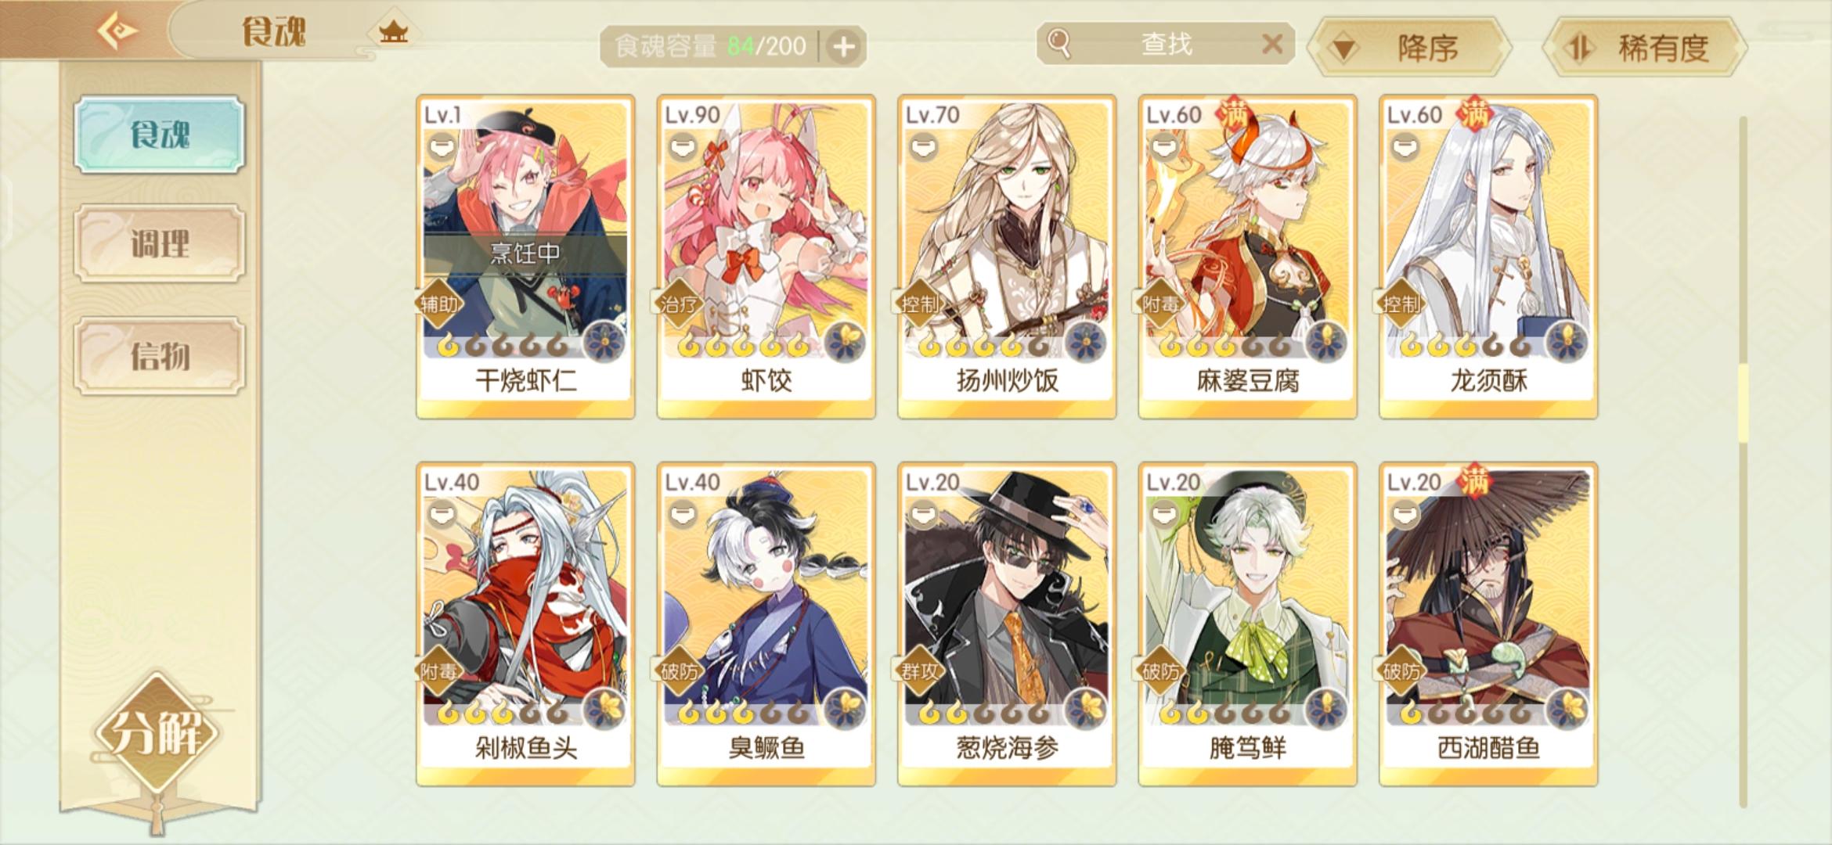Click the vertical scrollbar on right
1832x845 pixels.
(1743, 462)
